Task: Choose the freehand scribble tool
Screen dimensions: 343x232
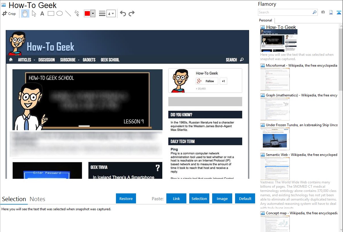Action: (x=77, y=13)
